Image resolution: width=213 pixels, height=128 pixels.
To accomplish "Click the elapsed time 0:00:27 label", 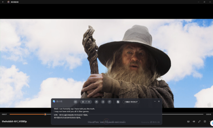I will click(x=4, y=114).
